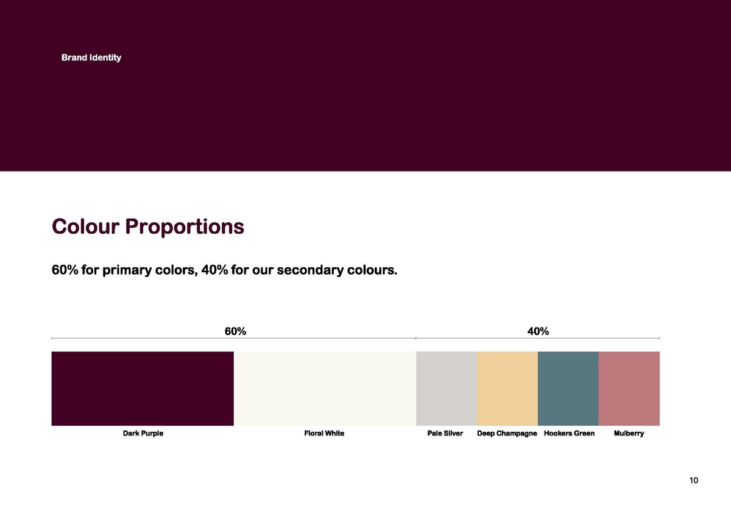731x517 pixels.
Task: Select the Floral White caption text
Action: tap(324, 434)
